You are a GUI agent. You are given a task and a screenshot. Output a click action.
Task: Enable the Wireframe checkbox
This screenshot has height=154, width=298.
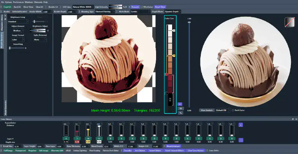[142, 7]
